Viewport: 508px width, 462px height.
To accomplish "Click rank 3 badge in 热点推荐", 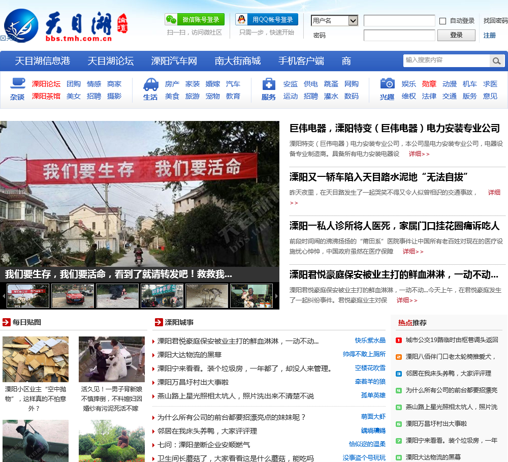I will 399,374.
